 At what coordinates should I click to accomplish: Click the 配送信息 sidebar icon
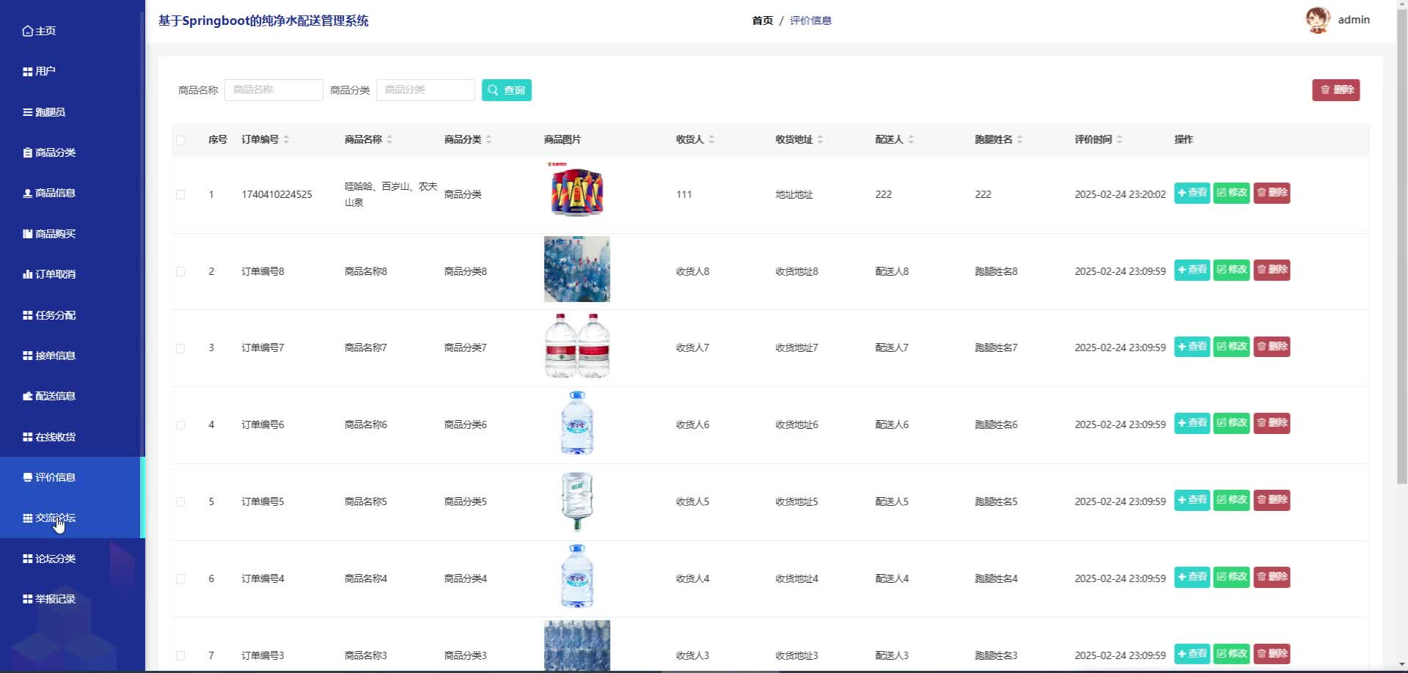pyautogui.click(x=27, y=396)
